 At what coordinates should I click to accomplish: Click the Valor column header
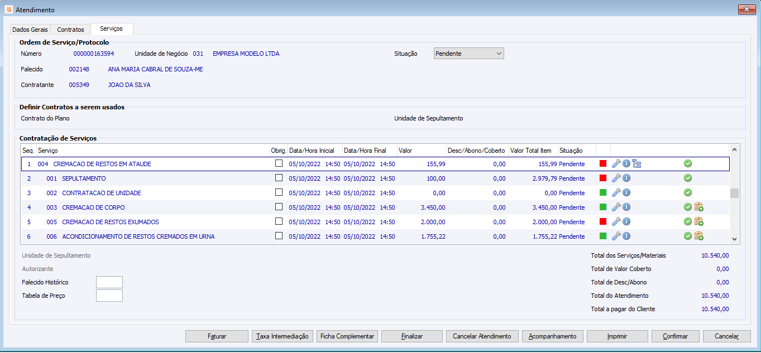pos(422,151)
